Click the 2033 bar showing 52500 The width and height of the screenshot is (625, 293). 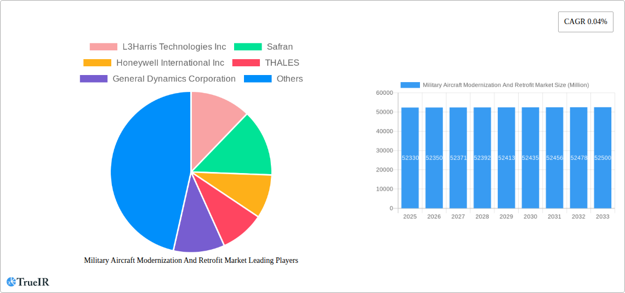click(x=603, y=158)
